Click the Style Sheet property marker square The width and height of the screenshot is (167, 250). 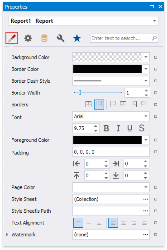point(156,199)
